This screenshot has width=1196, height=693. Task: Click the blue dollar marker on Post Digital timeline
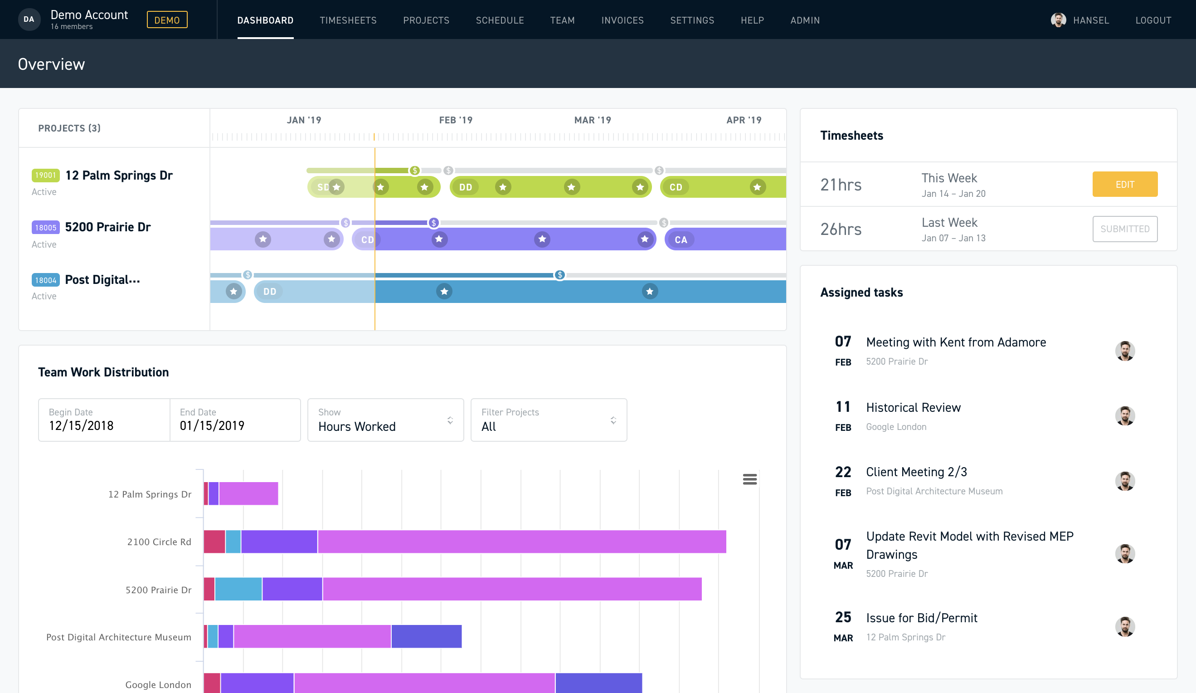click(x=559, y=275)
